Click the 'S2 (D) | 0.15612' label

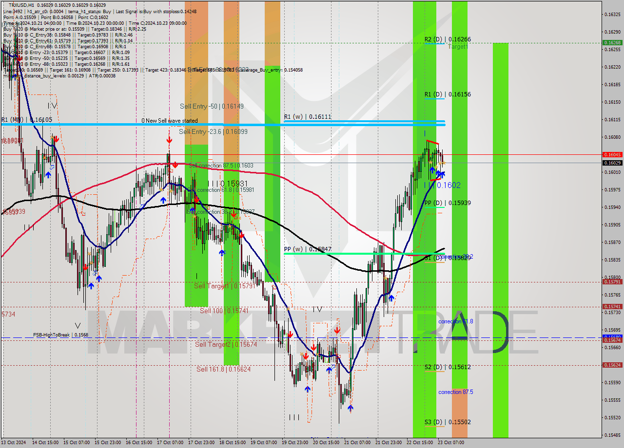point(448,367)
